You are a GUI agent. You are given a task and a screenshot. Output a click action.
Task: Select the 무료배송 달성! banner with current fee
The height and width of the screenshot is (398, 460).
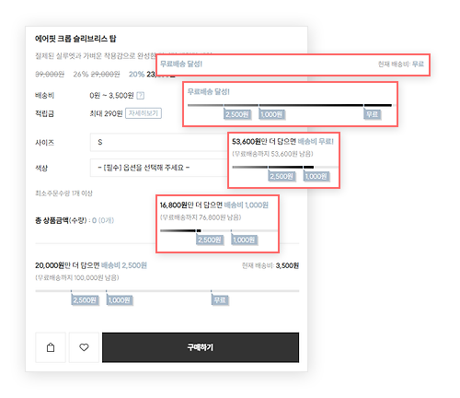tap(293, 64)
